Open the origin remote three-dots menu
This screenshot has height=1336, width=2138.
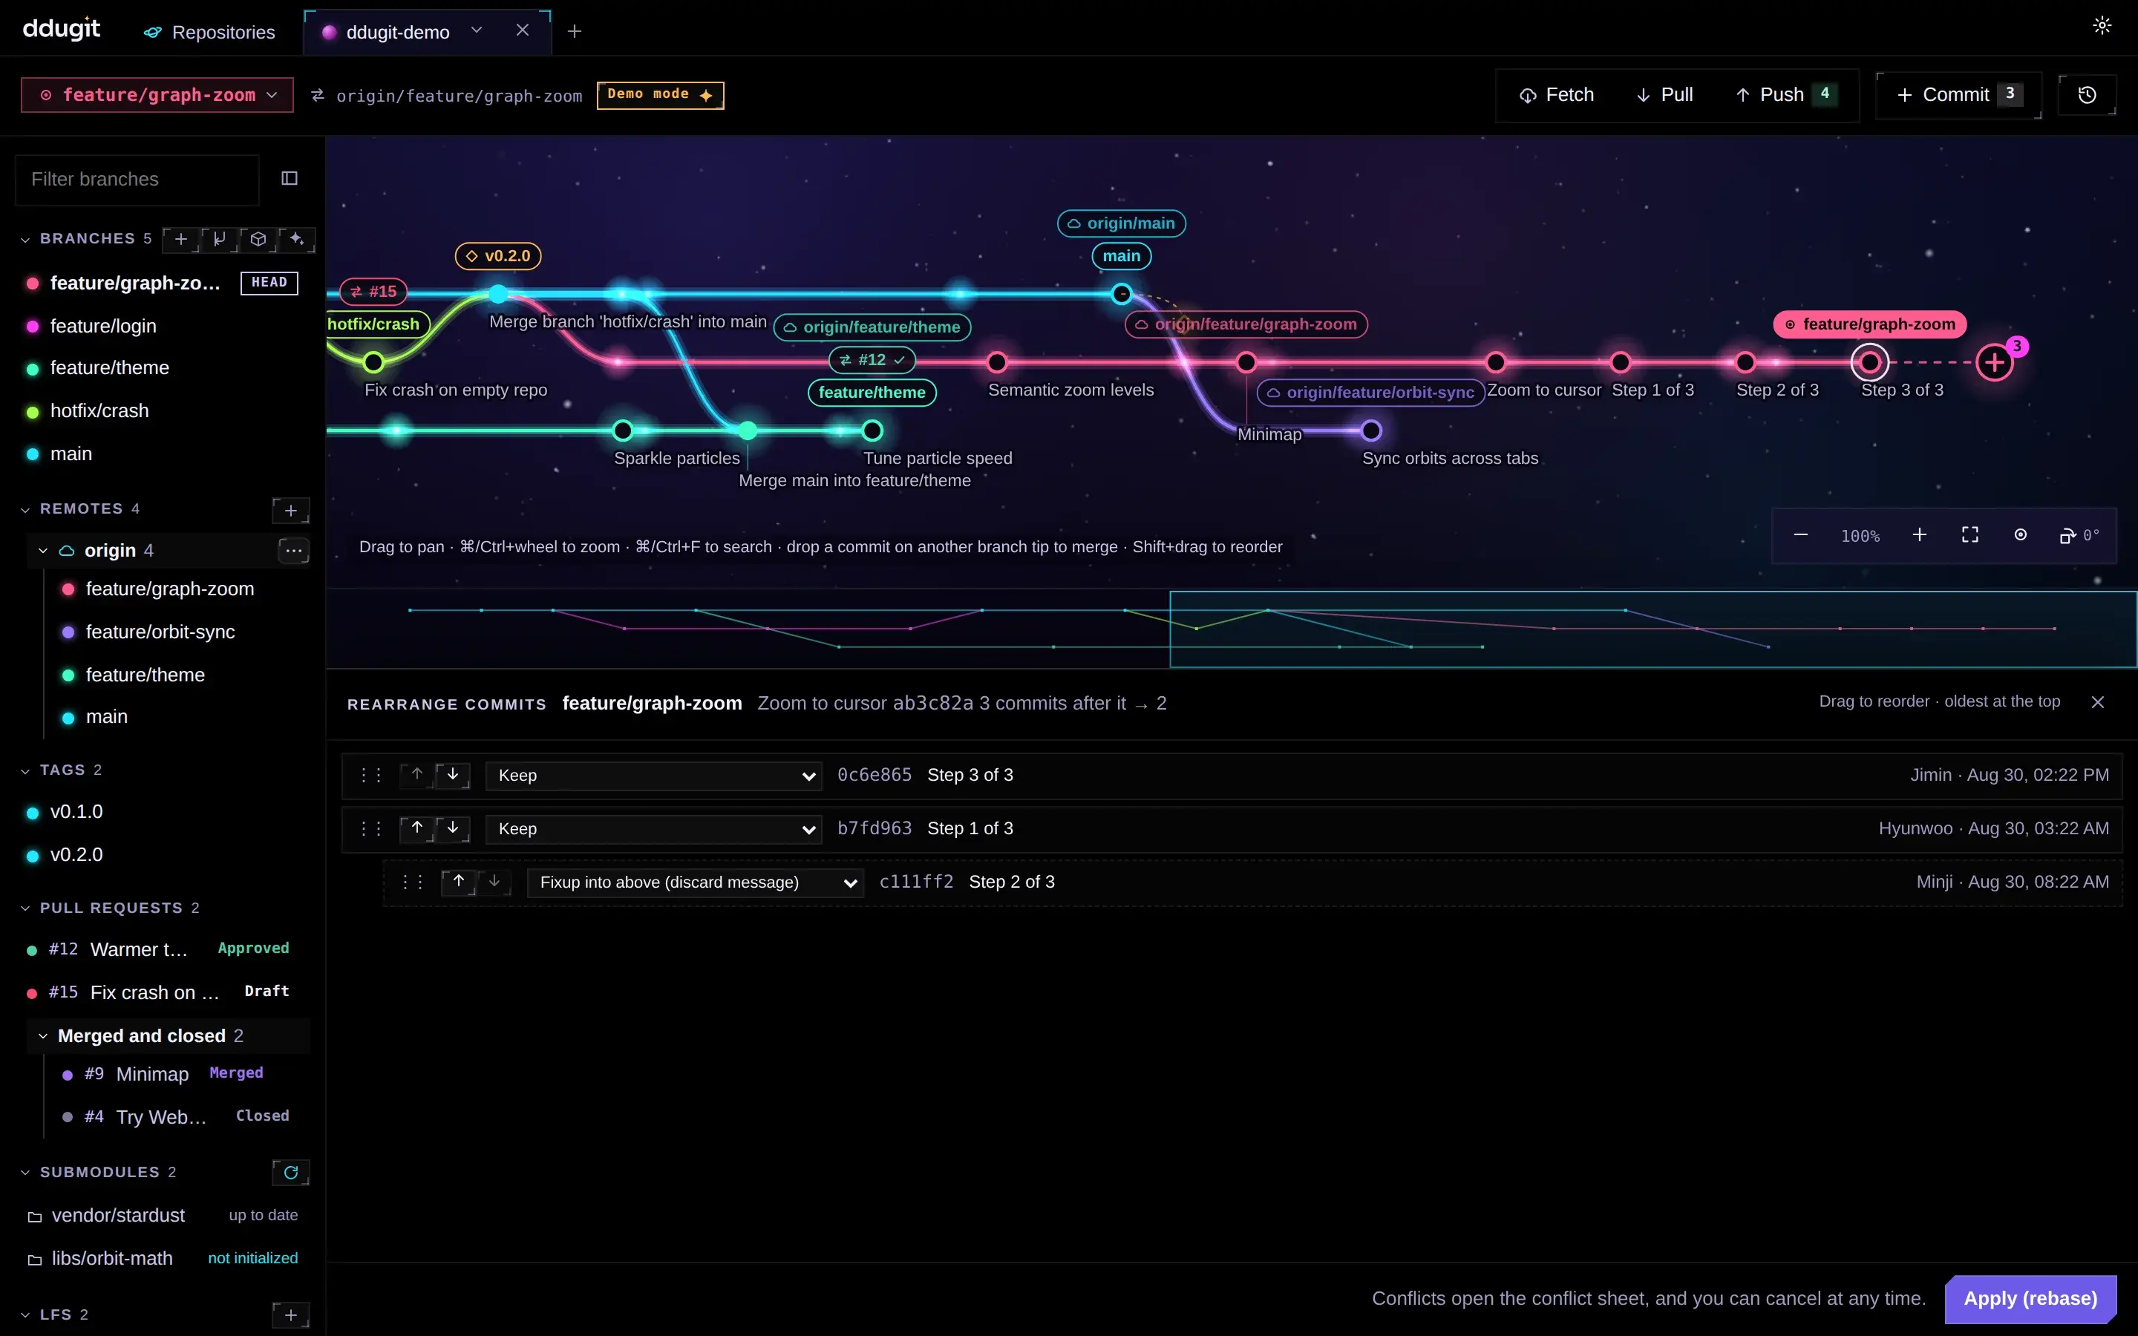[293, 551]
